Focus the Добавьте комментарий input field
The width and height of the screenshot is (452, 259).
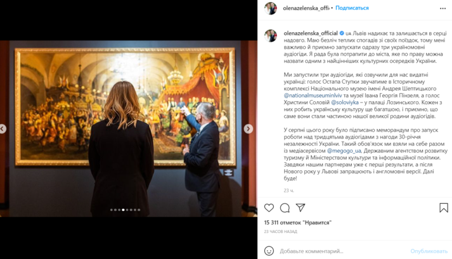click(x=343, y=251)
